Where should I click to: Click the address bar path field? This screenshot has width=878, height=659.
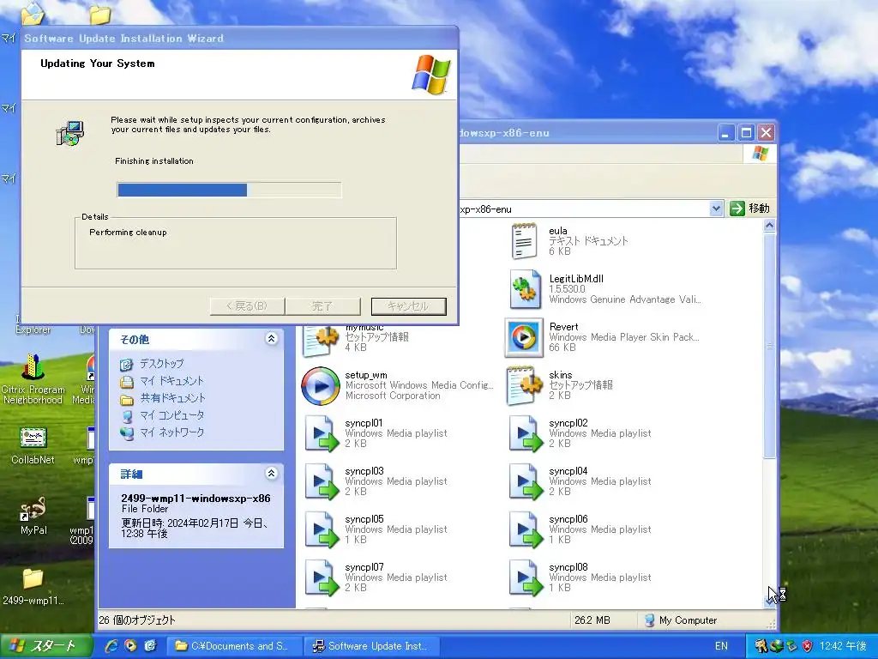click(x=582, y=209)
